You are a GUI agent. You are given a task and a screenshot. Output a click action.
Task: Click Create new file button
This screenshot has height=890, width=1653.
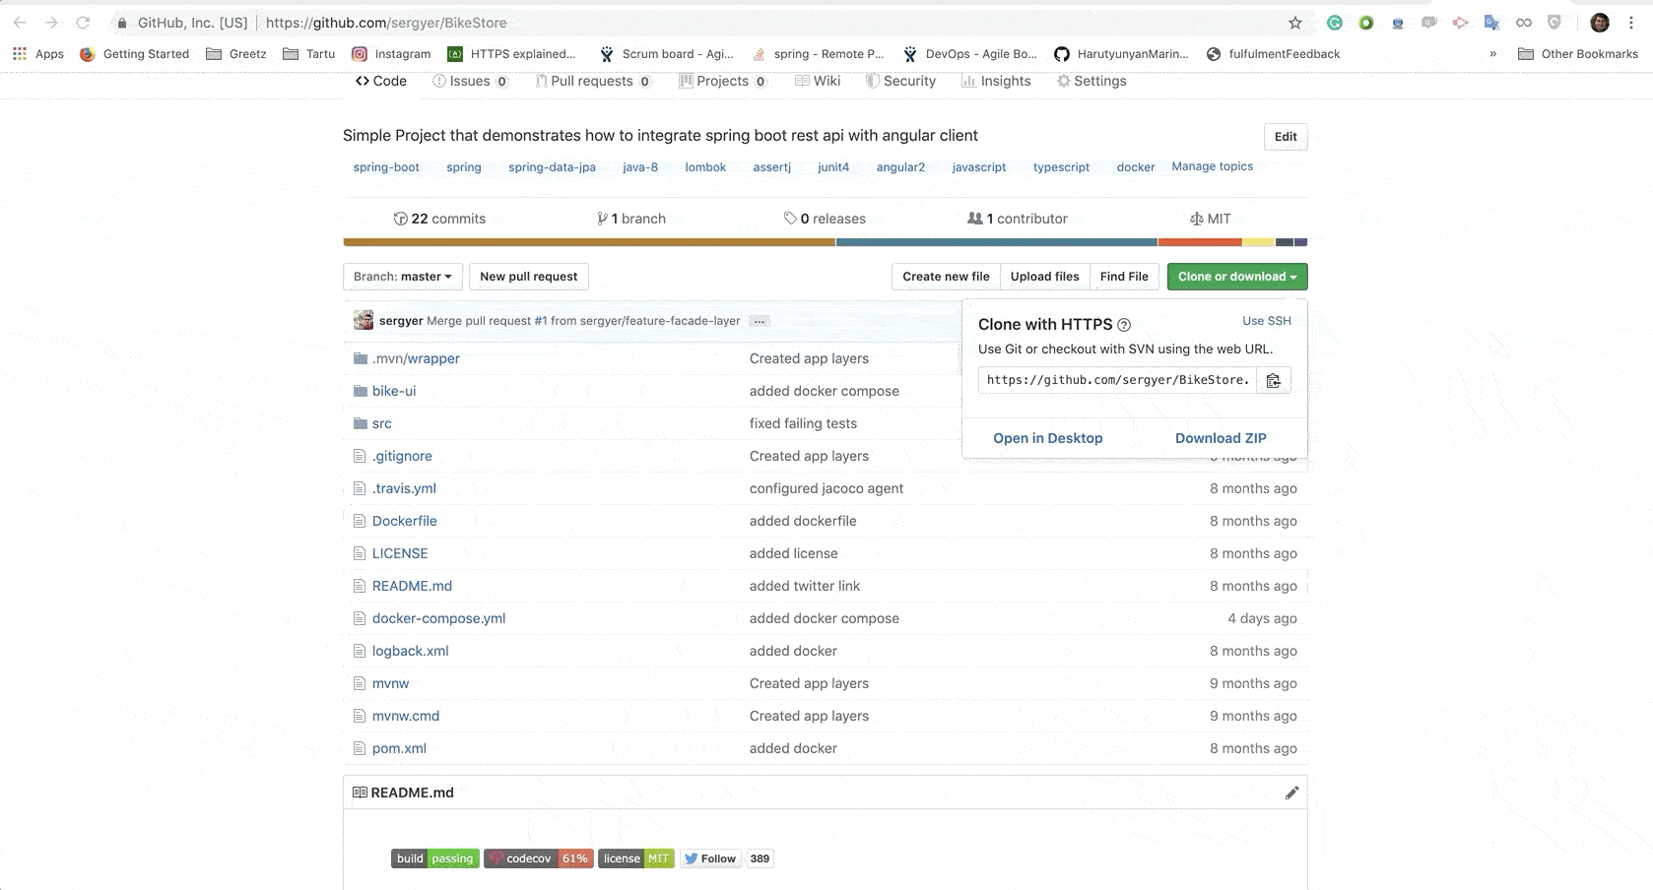[x=946, y=277]
